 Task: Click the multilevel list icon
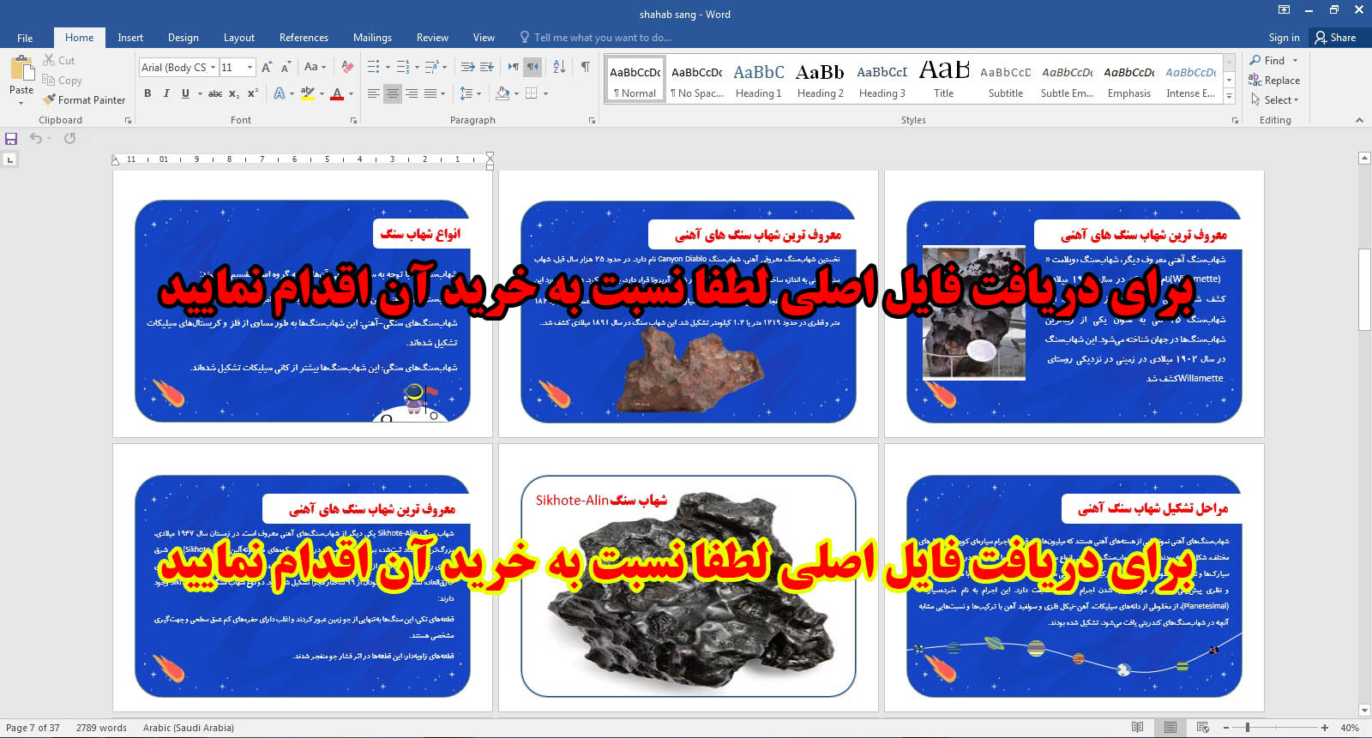point(431,67)
